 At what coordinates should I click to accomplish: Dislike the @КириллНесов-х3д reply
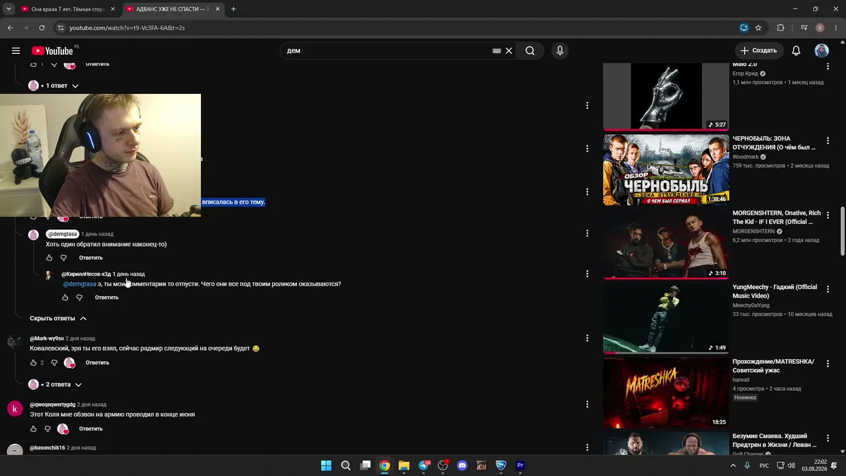point(79,297)
